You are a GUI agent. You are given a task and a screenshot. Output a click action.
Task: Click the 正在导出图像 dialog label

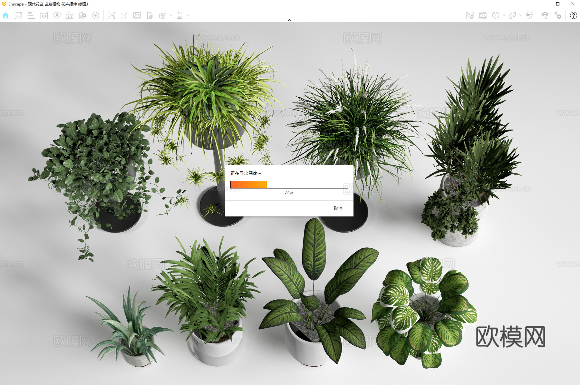pos(246,173)
